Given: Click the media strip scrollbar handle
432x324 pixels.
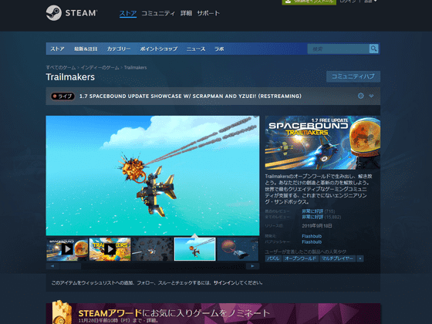Looking at the screenshot, I should 70,266.
